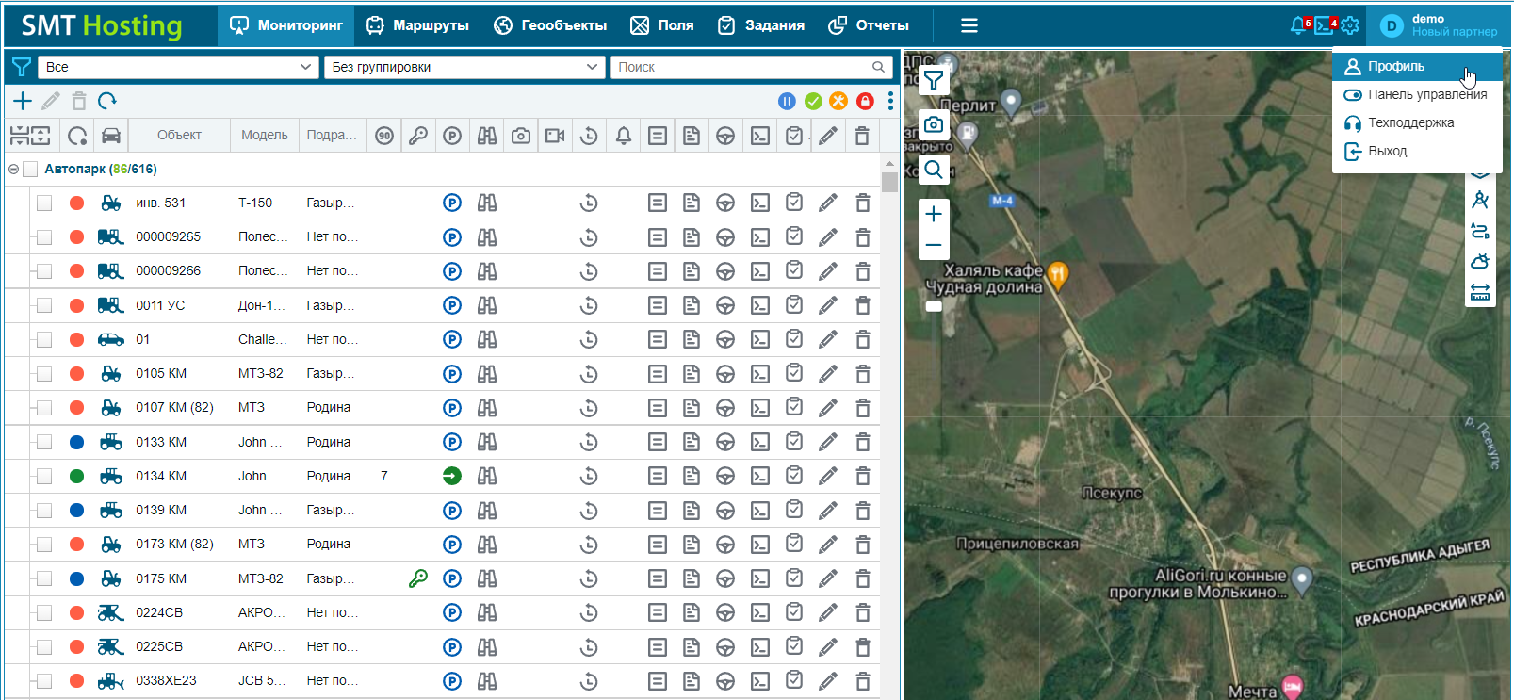This screenshot has width=1514, height=700.
Task: Click the filter funnel icon beside 'Все'
Action: pos(21,67)
